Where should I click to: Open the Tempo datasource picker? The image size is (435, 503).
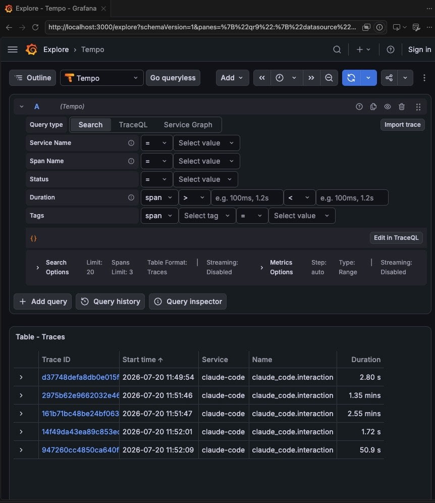pyautogui.click(x=101, y=78)
